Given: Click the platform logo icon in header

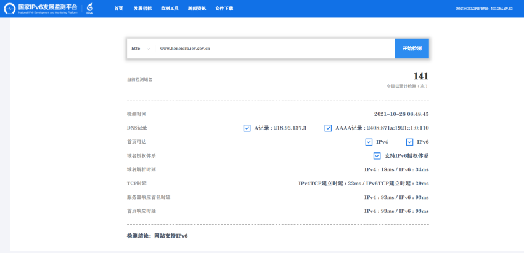Looking at the screenshot, I should tap(10, 9).
